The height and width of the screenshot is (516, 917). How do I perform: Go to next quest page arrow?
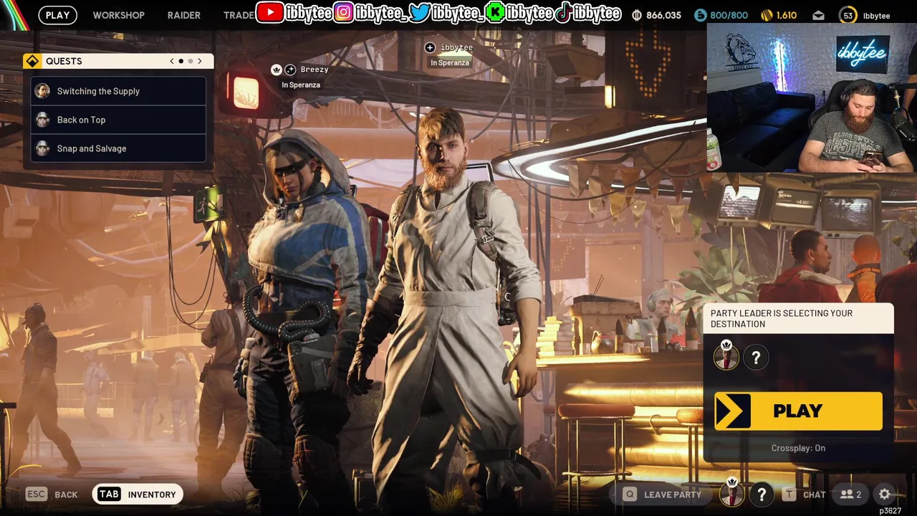click(x=200, y=61)
